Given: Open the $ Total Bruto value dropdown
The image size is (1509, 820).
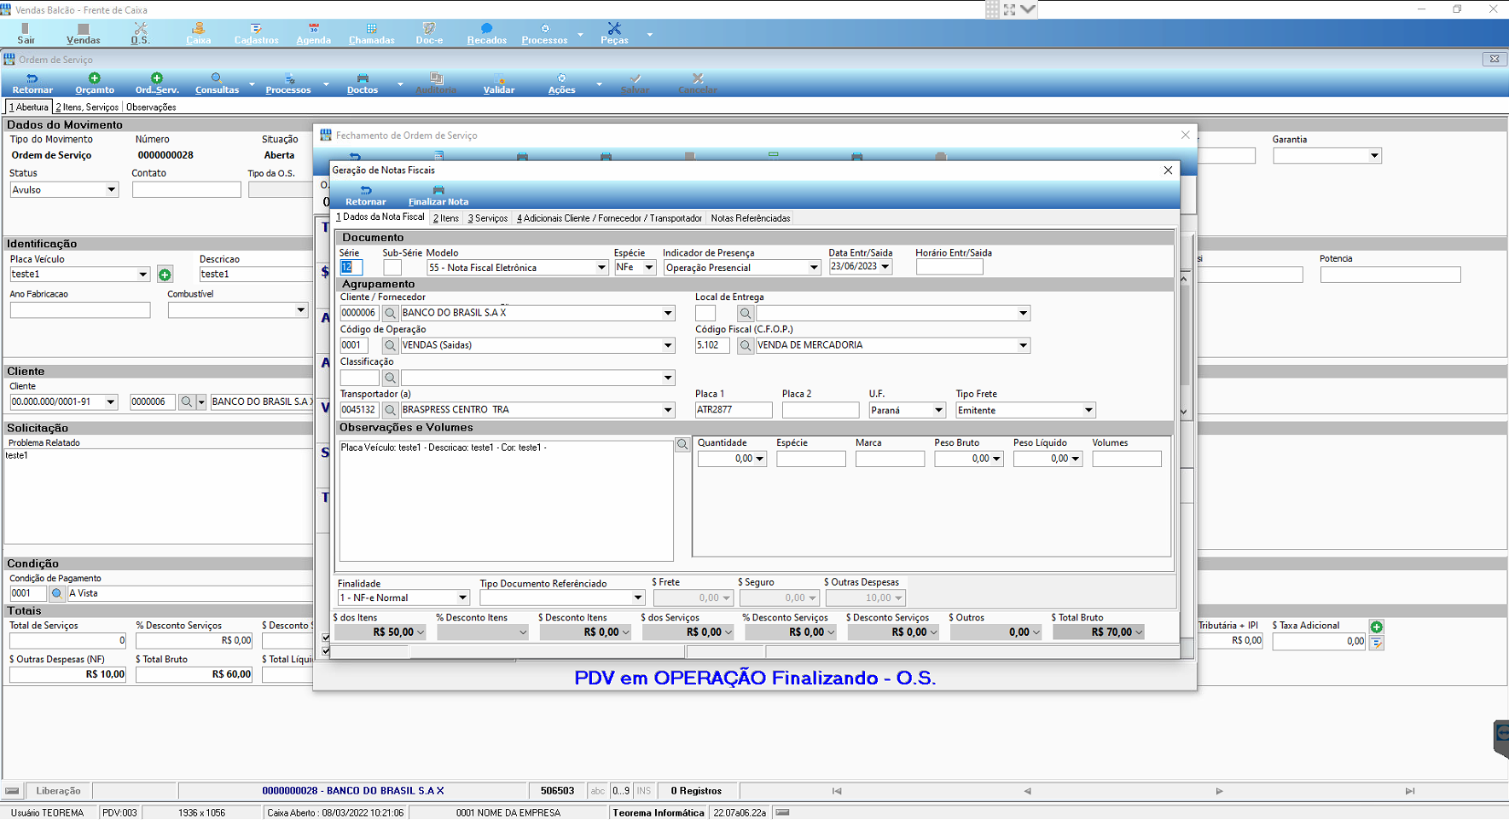Looking at the screenshot, I should (x=1139, y=632).
